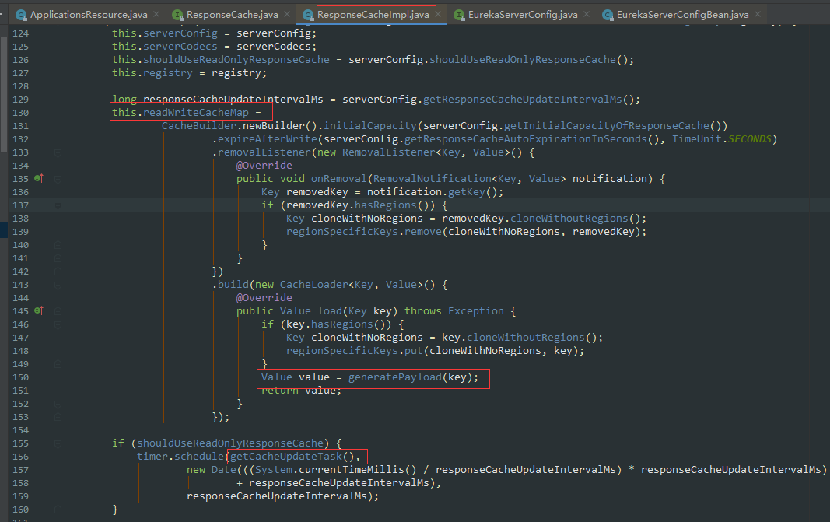Click the implements-method gutter icon at line 145
The image size is (830, 522).
coord(39,310)
